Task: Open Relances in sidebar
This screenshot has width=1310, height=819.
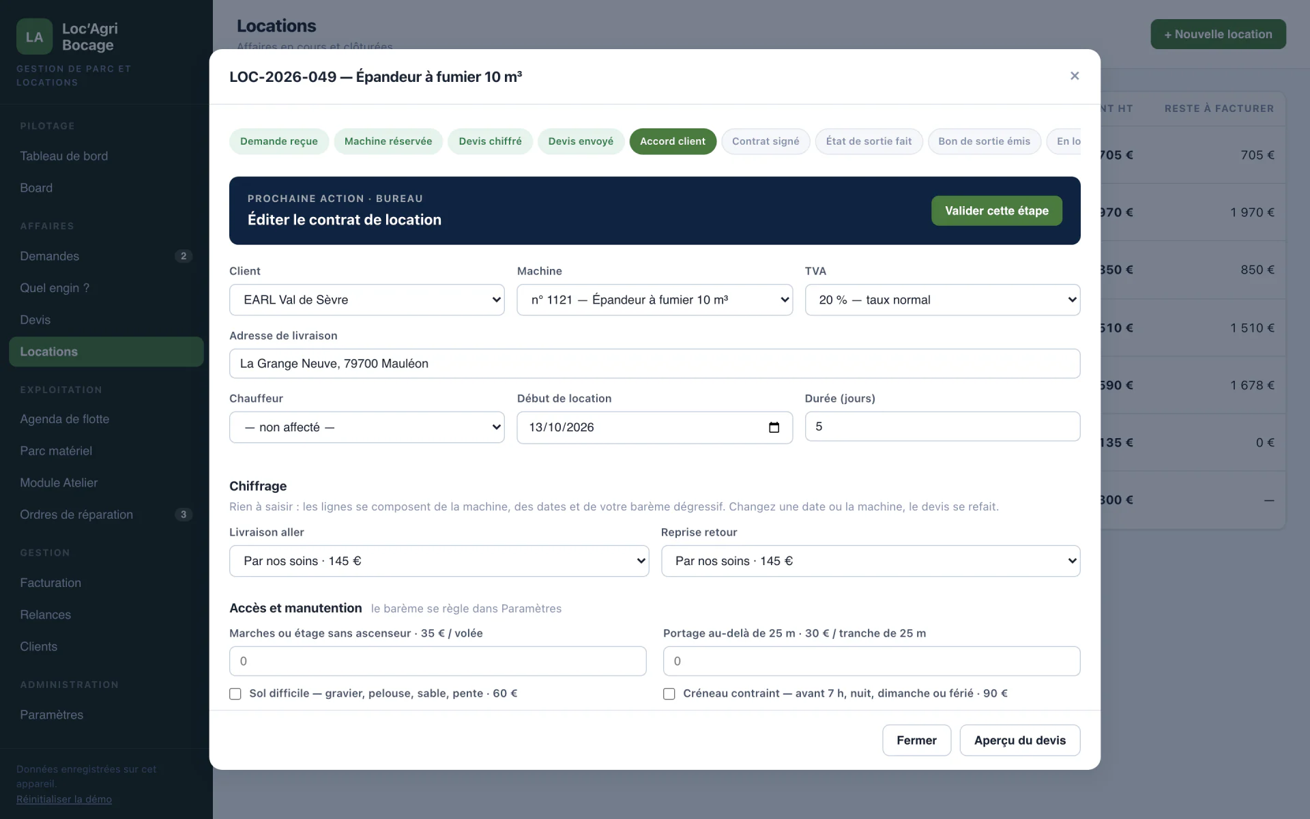Action: pos(106,615)
